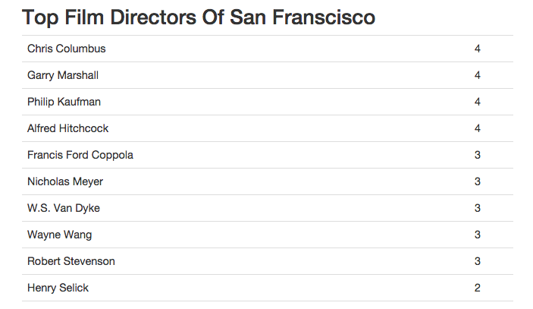Click the Top Film Directors heading

pos(199,17)
